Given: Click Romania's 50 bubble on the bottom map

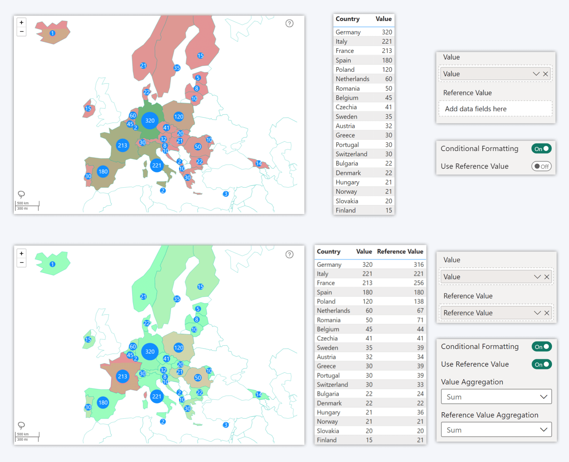Looking at the screenshot, I should [x=198, y=378].
